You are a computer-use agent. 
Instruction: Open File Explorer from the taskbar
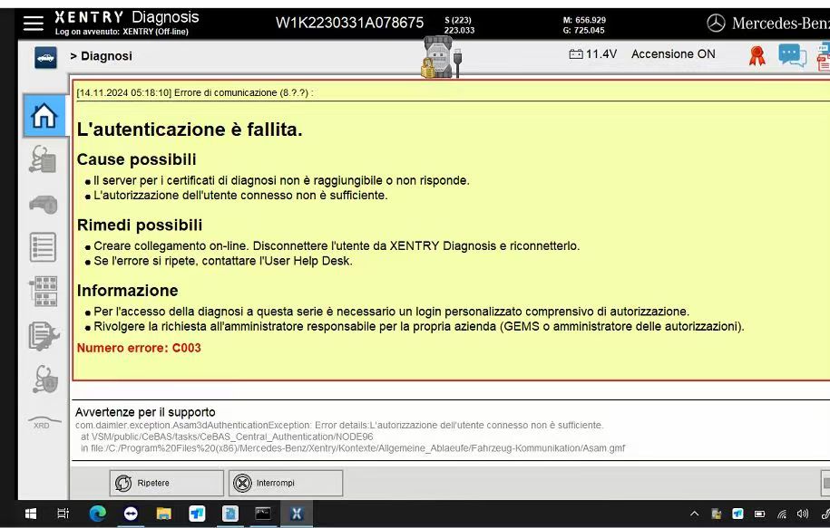[163, 514]
